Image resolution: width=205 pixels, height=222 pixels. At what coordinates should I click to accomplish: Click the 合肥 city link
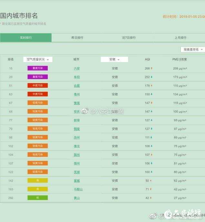point(77,86)
